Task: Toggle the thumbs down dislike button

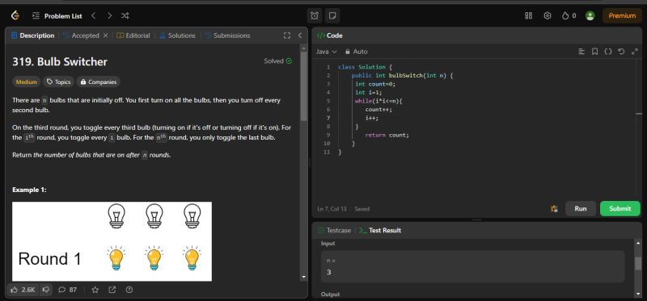Action: (46, 290)
